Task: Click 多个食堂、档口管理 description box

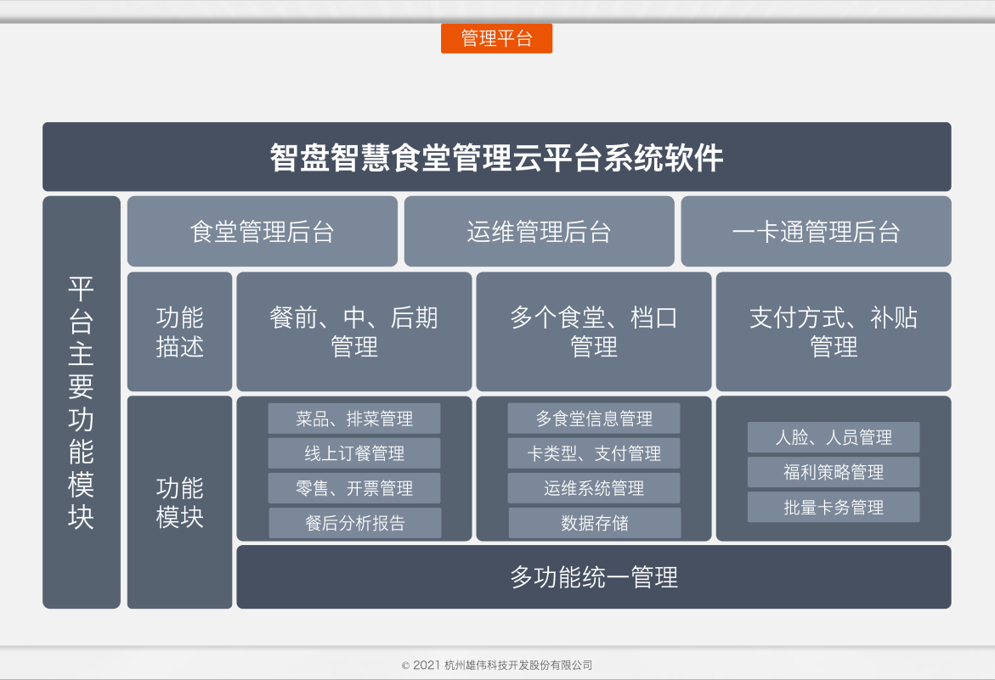Action: [592, 331]
